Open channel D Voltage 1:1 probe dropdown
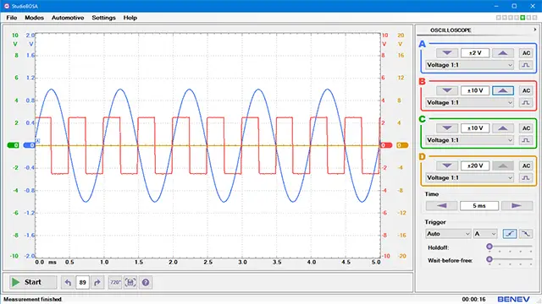This screenshot has height=304, width=542. pos(469,178)
